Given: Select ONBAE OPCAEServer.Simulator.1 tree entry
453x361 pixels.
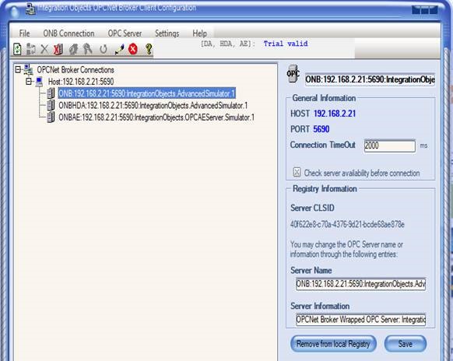Looking at the screenshot, I should click(156, 117).
